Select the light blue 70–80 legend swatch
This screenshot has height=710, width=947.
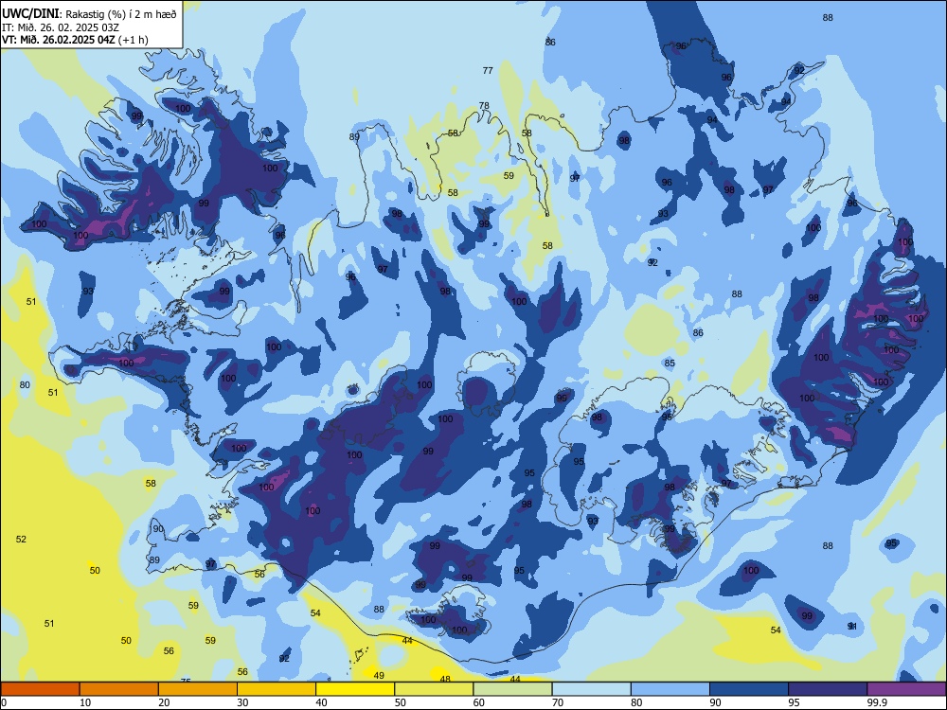(591, 689)
